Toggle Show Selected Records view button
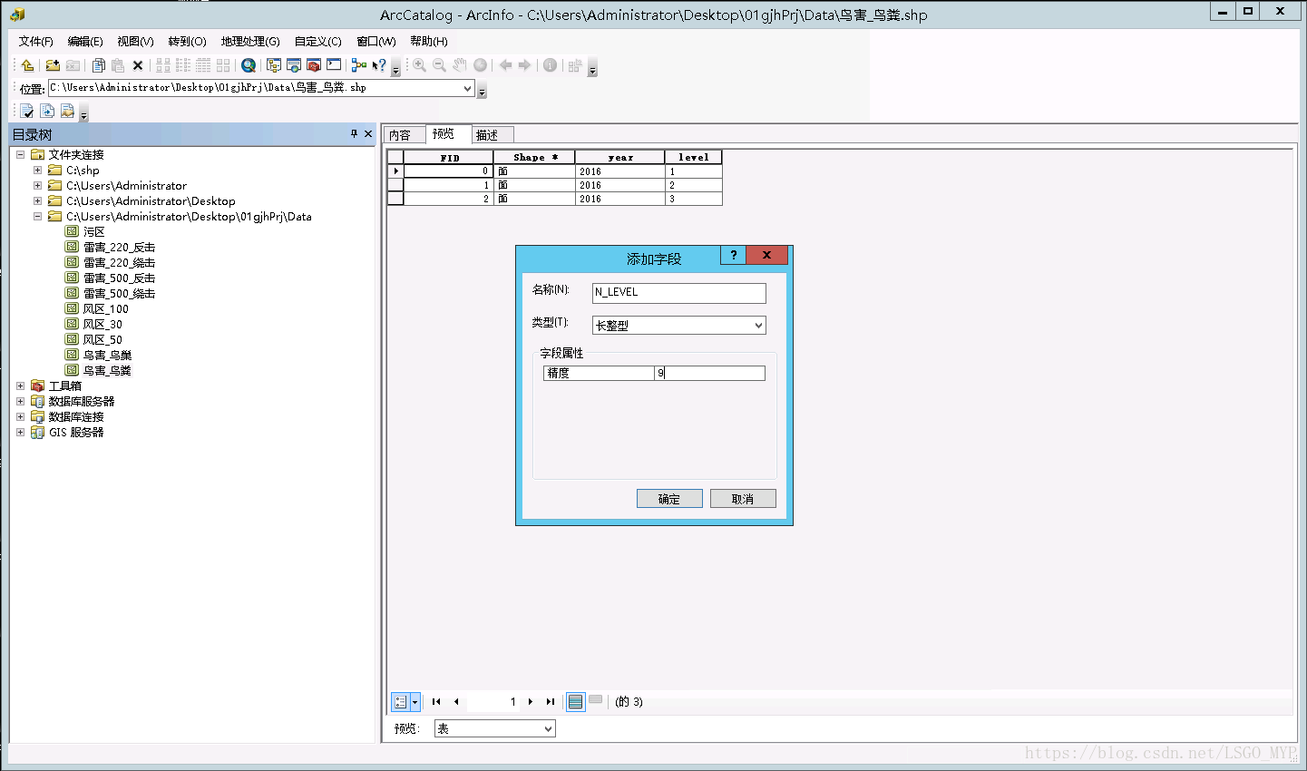Screen dimensions: 1307x771 tap(596, 700)
